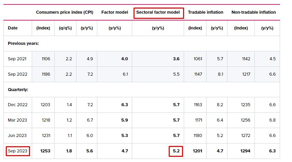292x162 pixels.
Task: Click the Consumers price index (CPI) column header
Action: click(x=65, y=12)
